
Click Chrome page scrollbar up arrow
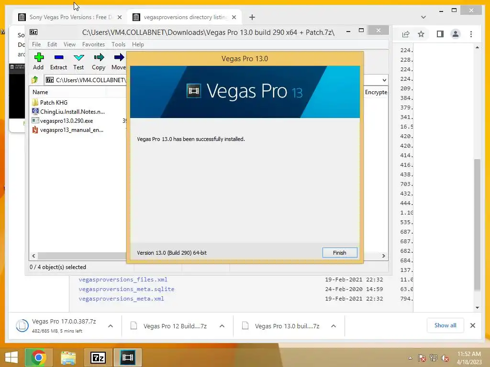pos(477,47)
